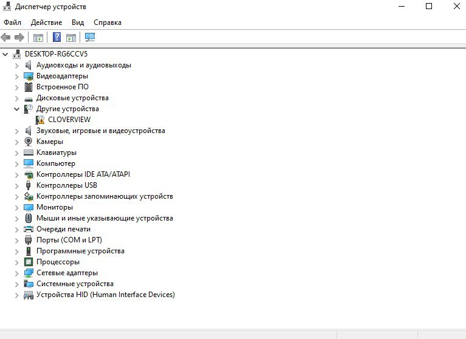Image resolution: width=466 pixels, height=339 pixels.
Task: Expand the Системные устройства category
Action: (x=17, y=284)
